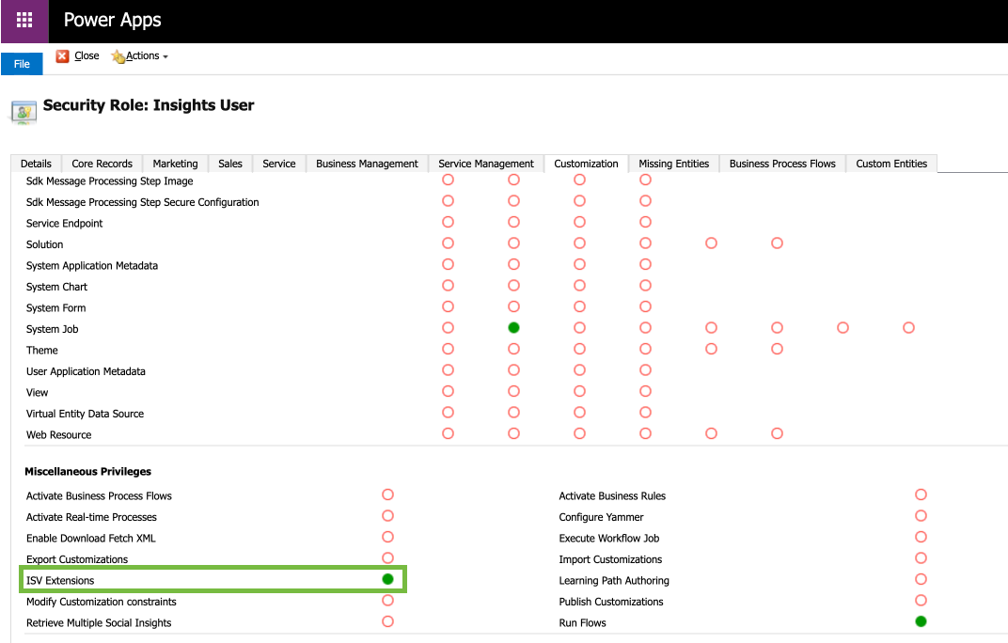
Task: Click the last circle in Virtual Entity Data Source row
Action: 645,412
